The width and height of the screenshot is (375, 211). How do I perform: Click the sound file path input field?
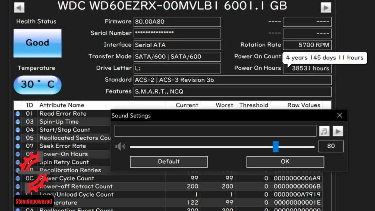tap(215, 131)
